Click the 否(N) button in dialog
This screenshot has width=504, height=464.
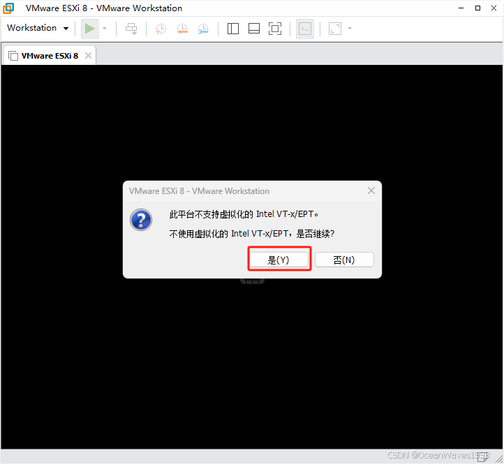click(344, 260)
